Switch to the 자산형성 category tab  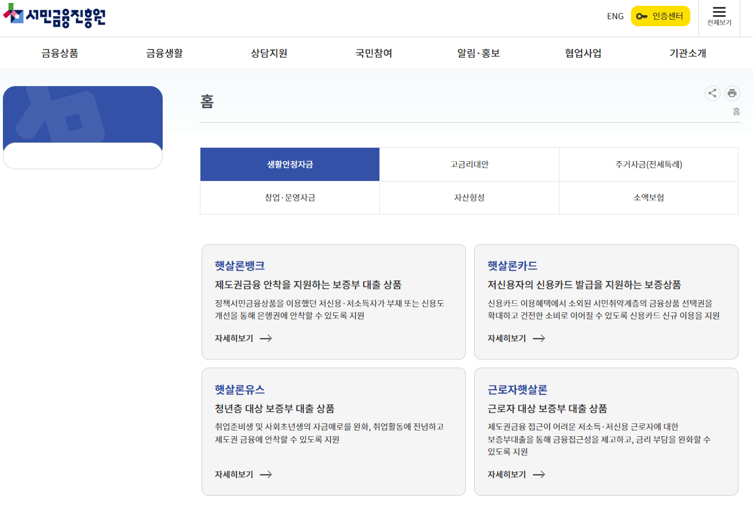(469, 198)
